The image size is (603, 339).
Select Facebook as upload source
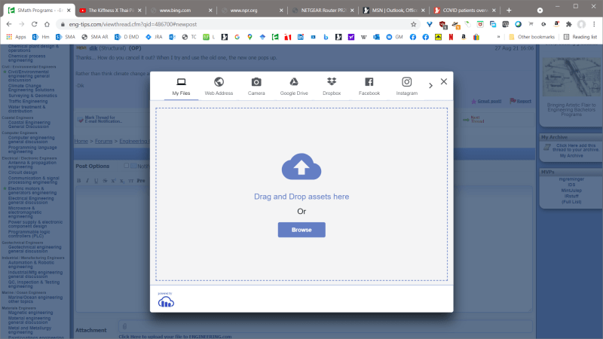tap(369, 87)
